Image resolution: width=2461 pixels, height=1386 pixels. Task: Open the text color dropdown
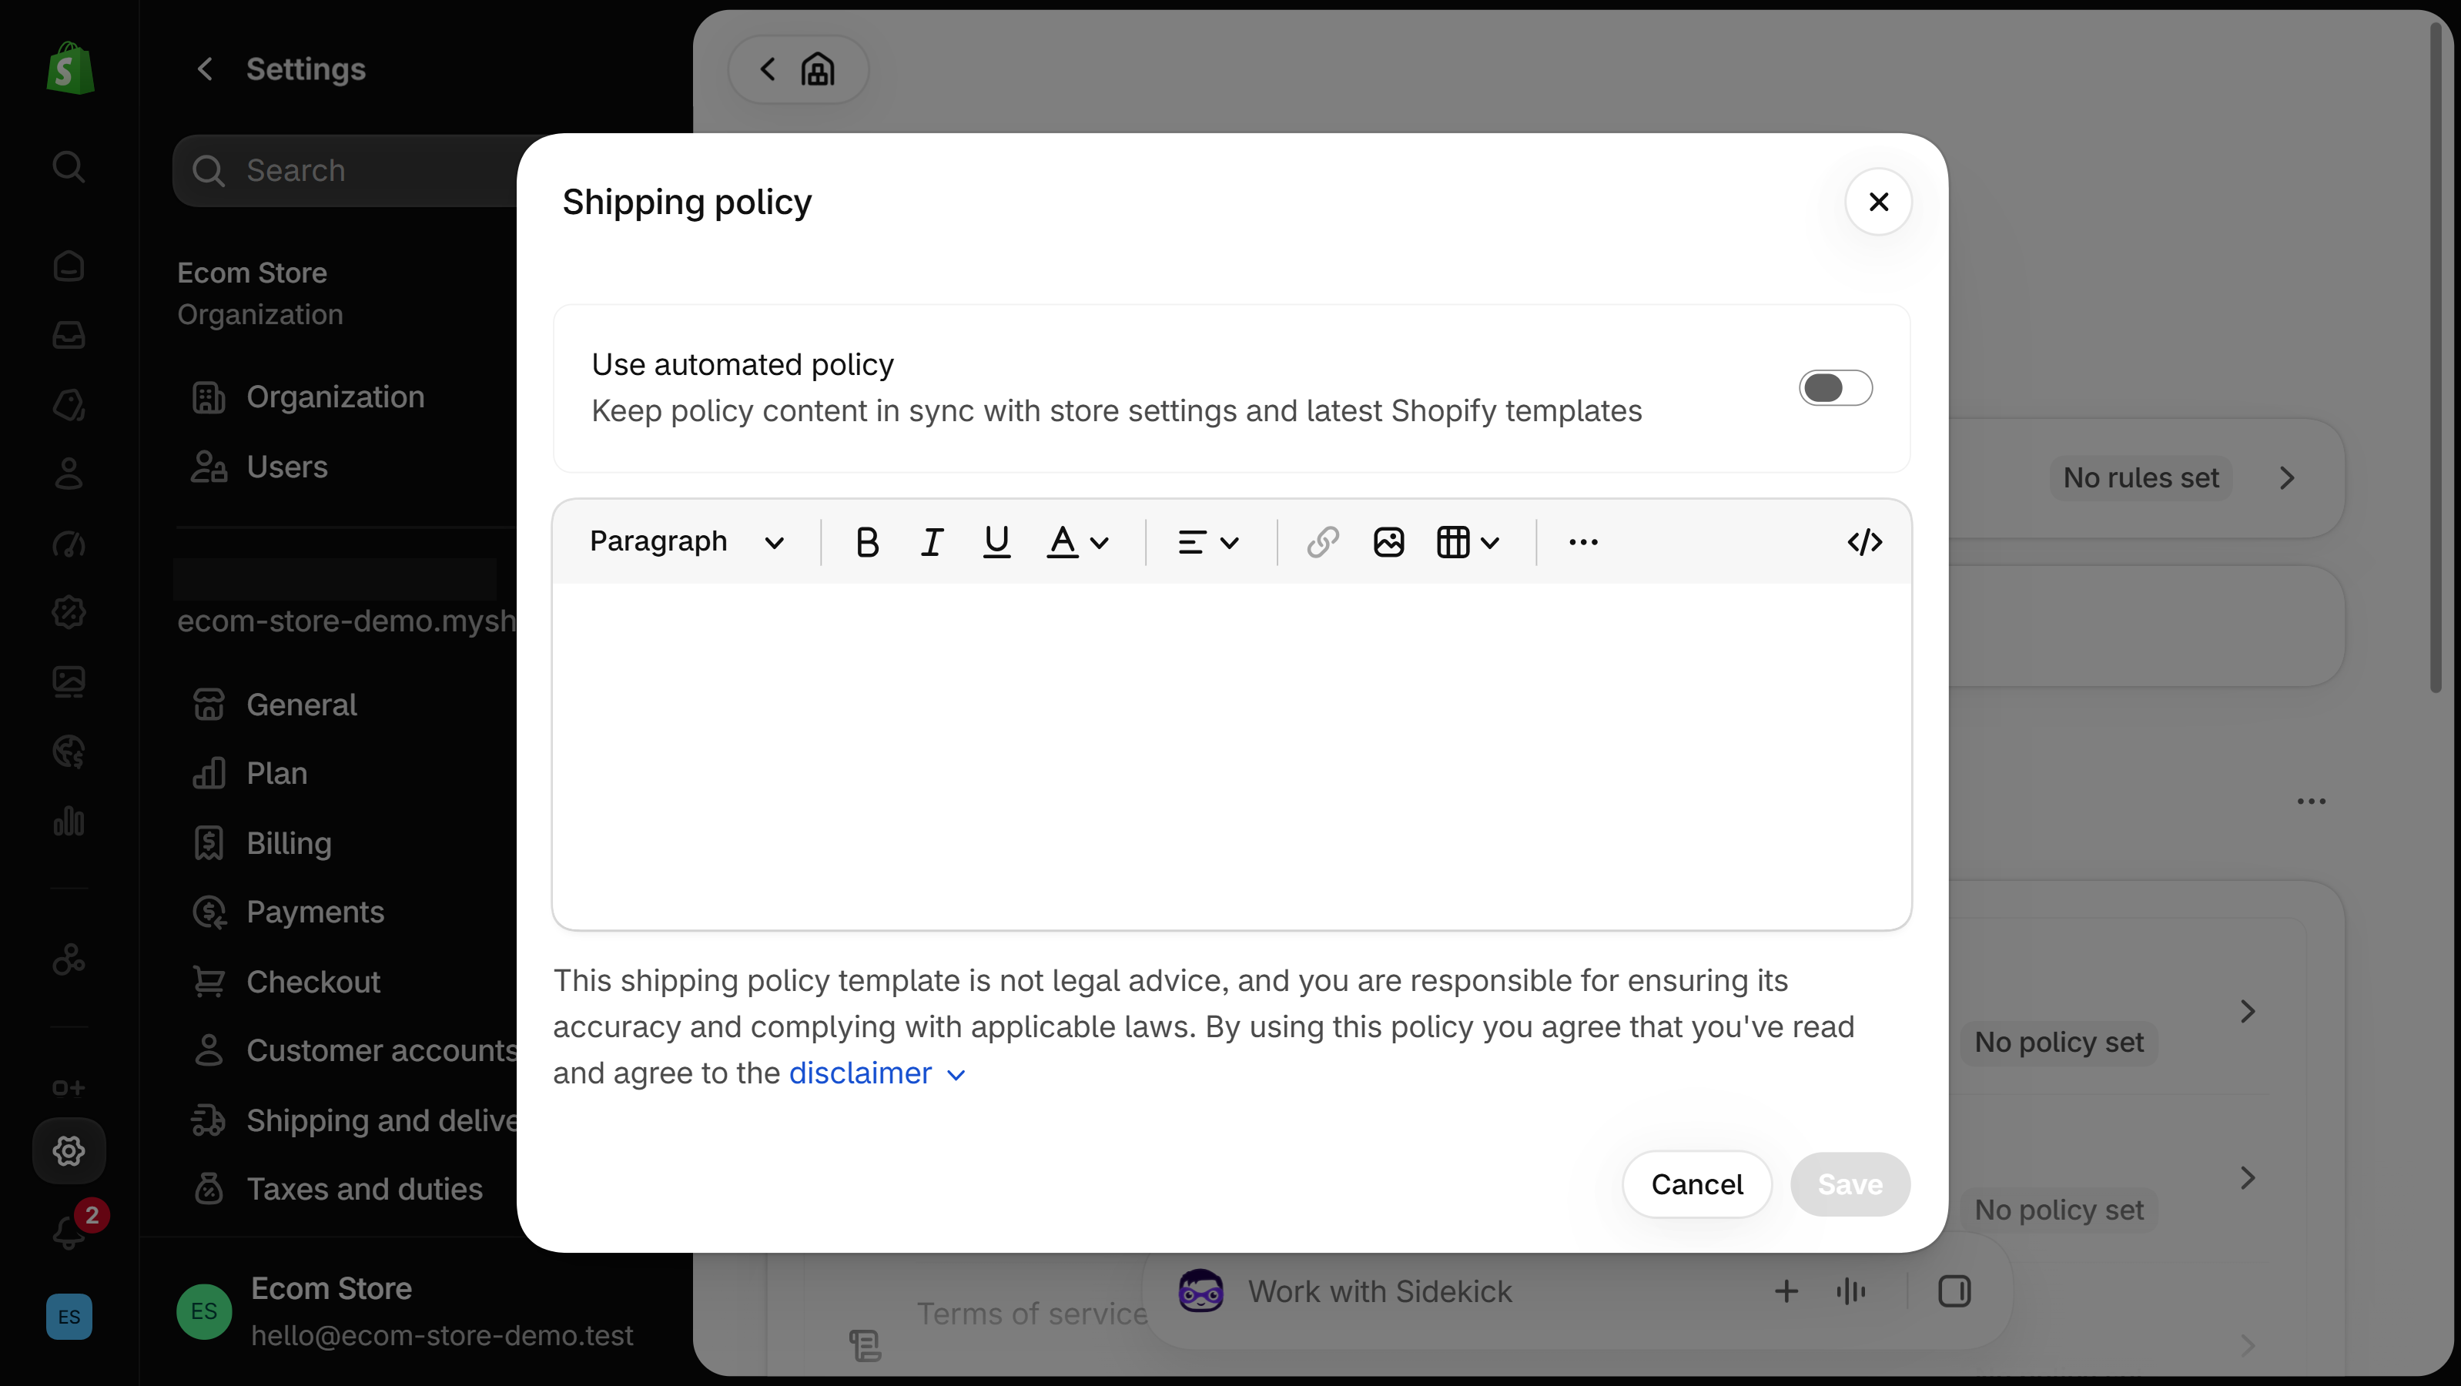(1076, 541)
